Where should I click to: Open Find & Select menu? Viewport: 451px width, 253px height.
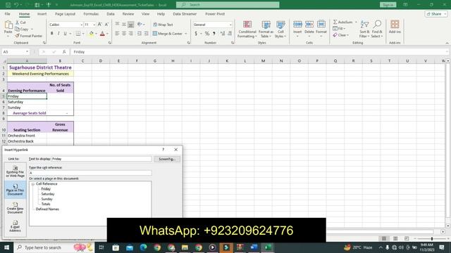coord(377,29)
